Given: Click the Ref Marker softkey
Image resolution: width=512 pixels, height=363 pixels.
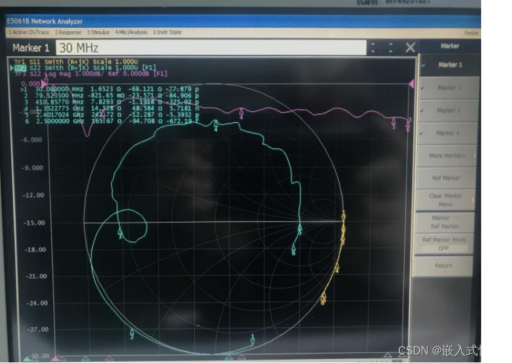Looking at the screenshot, I should pyautogui.click(x=446, y=178).
